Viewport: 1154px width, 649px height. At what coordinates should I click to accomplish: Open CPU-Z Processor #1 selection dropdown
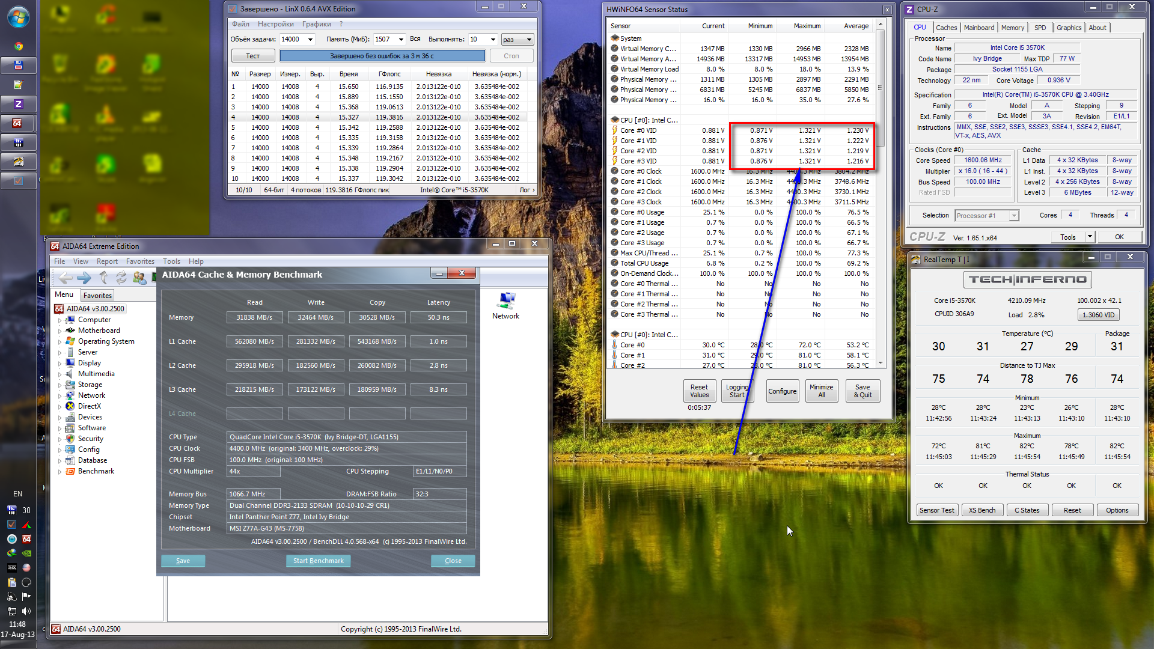click(1014, 216)
